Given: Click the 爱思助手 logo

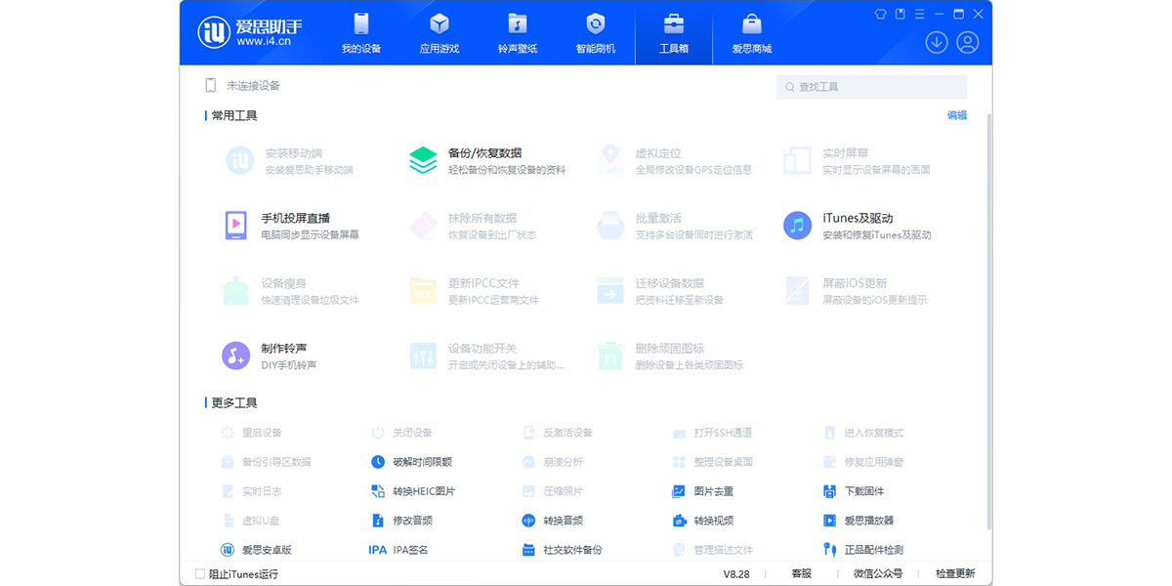Looking at the screenshot, I should click(250, 32).
